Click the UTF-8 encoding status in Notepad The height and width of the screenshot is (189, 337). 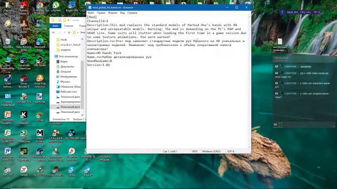click(231, 151)
